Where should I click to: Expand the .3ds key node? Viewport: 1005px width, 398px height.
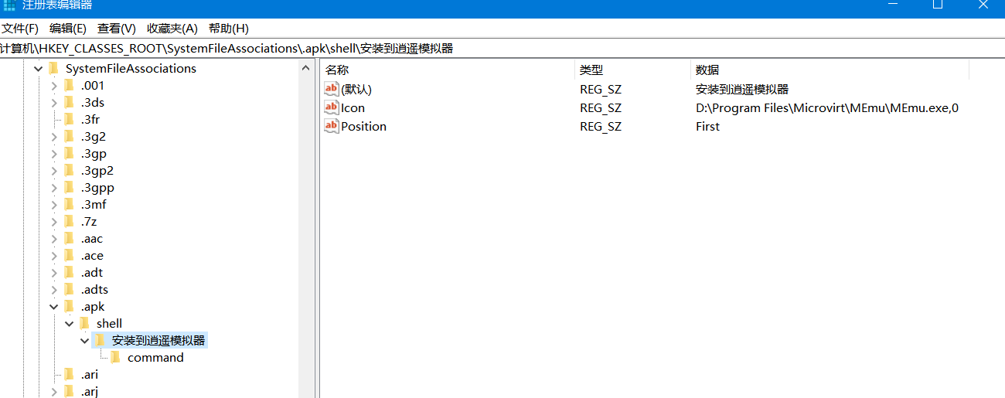(x=53, y=103)
